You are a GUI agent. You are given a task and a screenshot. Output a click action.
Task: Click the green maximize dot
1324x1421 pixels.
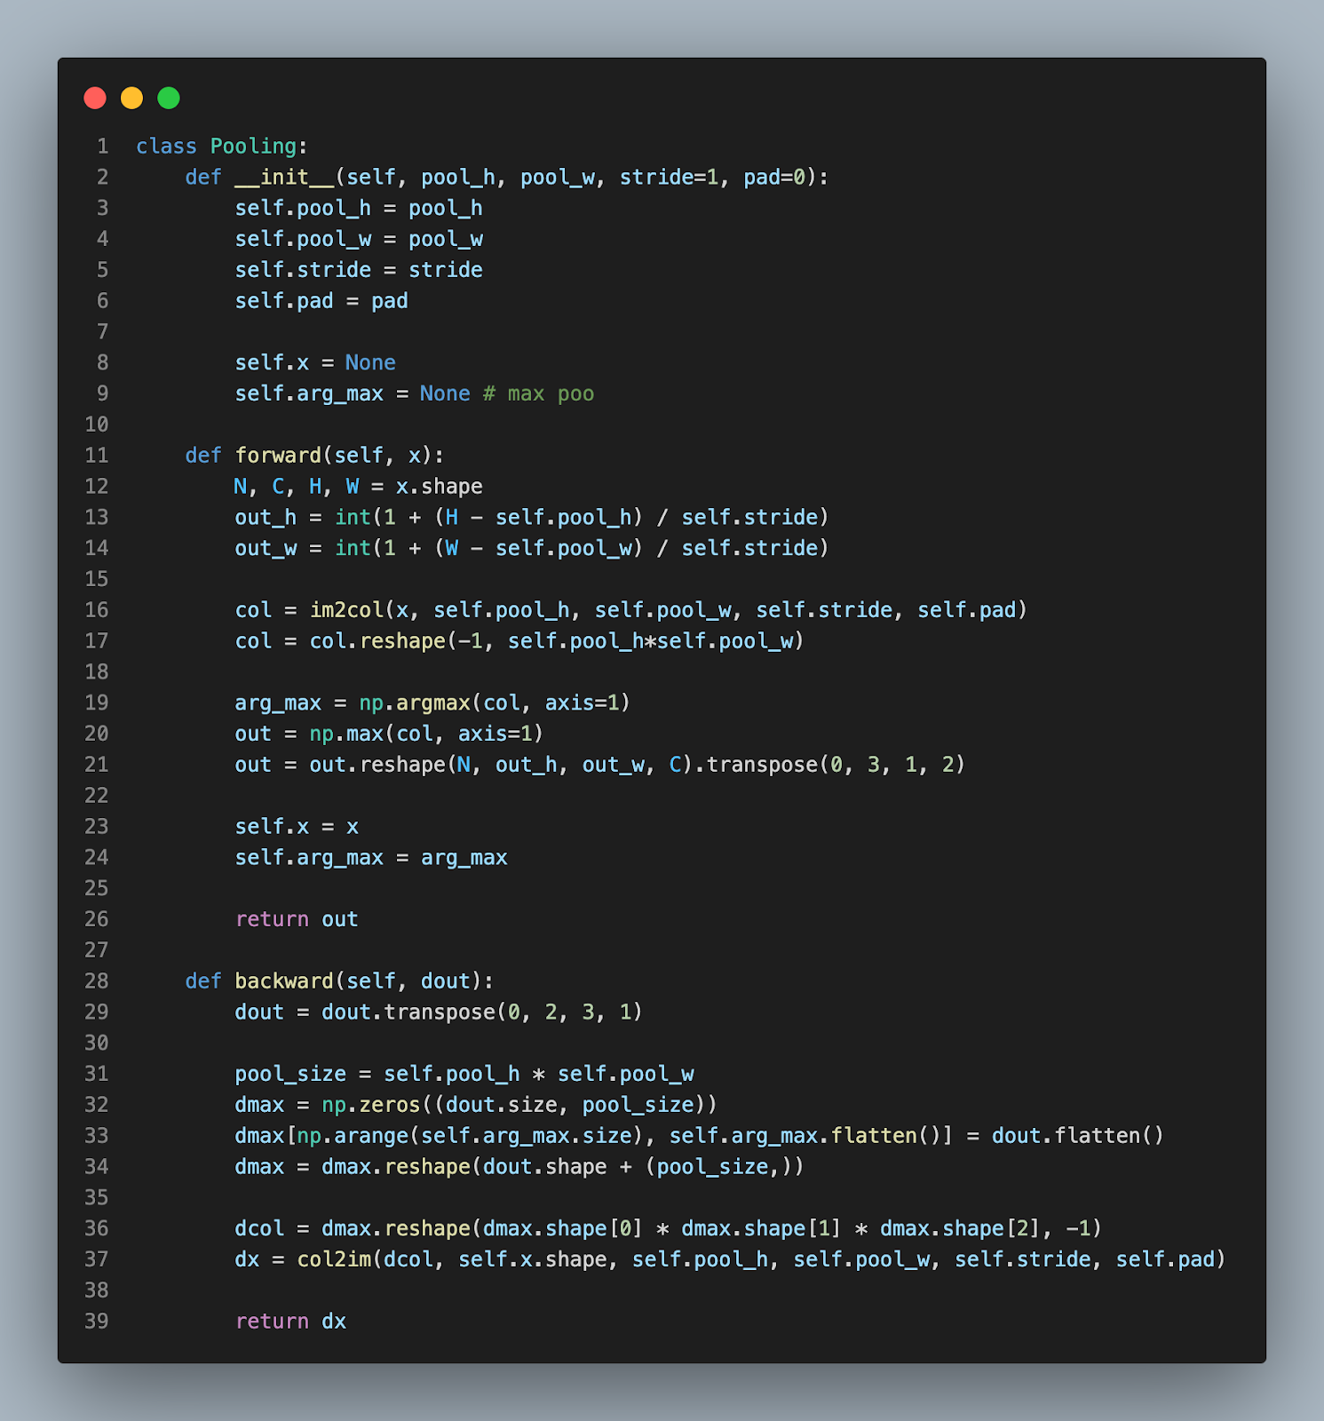[169, 98]
